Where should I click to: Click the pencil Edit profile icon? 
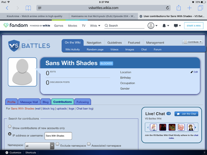tap(192, 72)
